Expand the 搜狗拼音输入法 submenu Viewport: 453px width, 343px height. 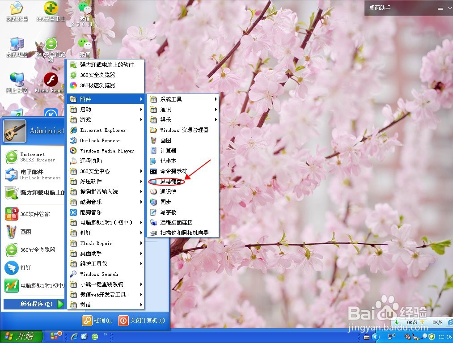106,191
